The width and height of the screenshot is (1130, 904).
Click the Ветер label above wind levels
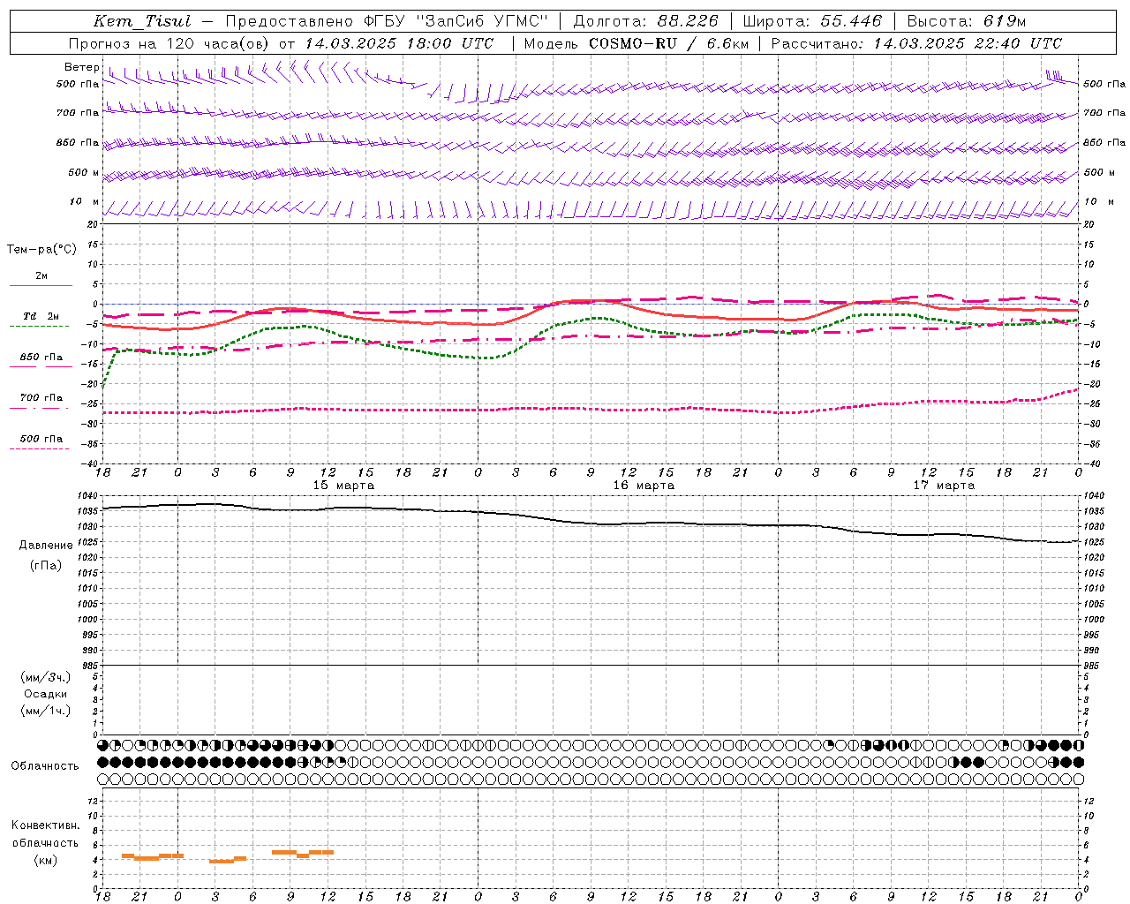82,67
